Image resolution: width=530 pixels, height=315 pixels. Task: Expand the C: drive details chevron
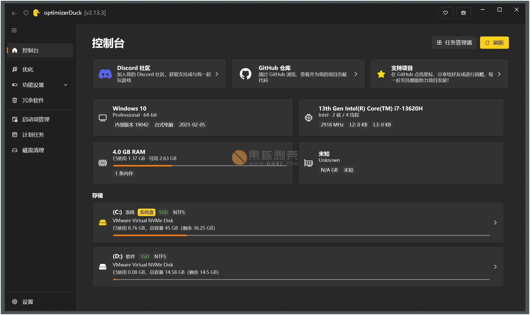point(495,223)
